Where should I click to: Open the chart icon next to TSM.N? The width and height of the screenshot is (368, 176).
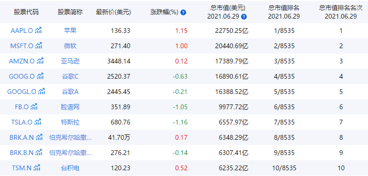pyautogui.click(x=37, y=168)
